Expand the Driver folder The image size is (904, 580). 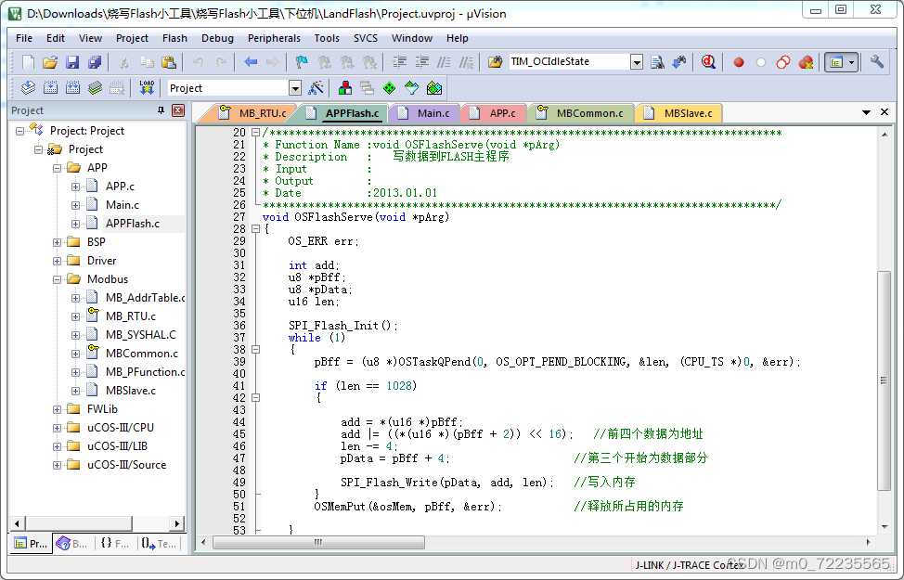57,261
